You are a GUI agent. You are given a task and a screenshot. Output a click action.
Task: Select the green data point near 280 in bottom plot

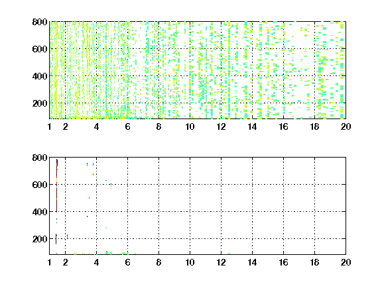106,228
